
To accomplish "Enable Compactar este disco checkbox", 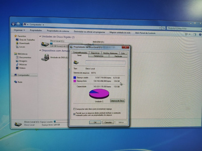I will pos(74,109).
